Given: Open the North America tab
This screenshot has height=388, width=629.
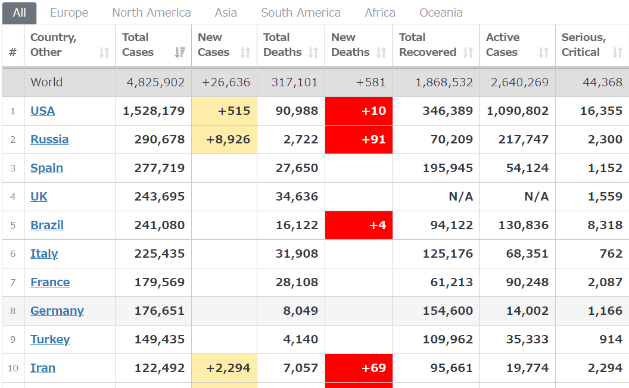Looking at the screenshot, I should coord(151,13).
